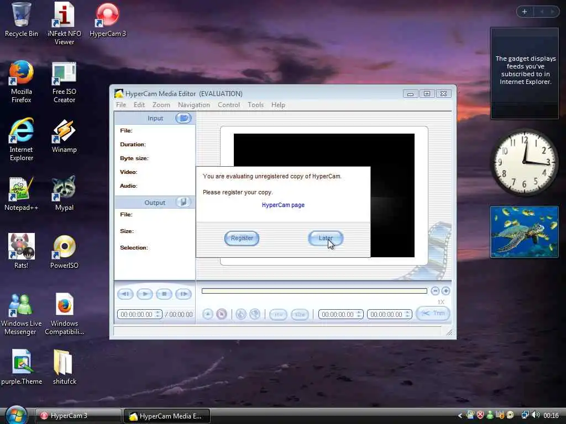Open the Notepad++ desktop shortcut
566x424 pixels.
point(22,194)
